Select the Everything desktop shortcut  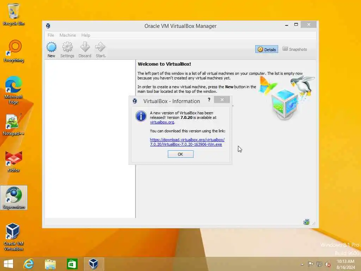(x=14, y=51)
